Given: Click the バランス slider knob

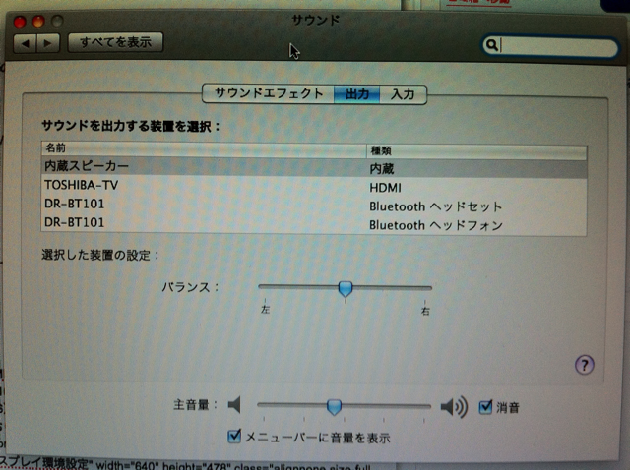Looking at the screenshot, I should (x=345, y=288).
